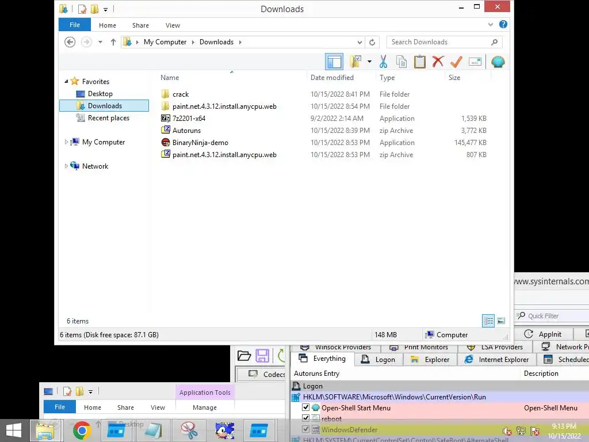Click the Open folder icon in Autoruns toolbar
Viewport: 589px width, 442px height.
(x=244, y=356)
